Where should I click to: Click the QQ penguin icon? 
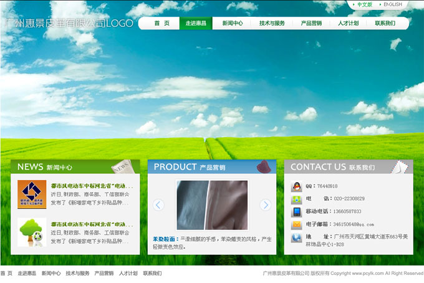point(296,186)
